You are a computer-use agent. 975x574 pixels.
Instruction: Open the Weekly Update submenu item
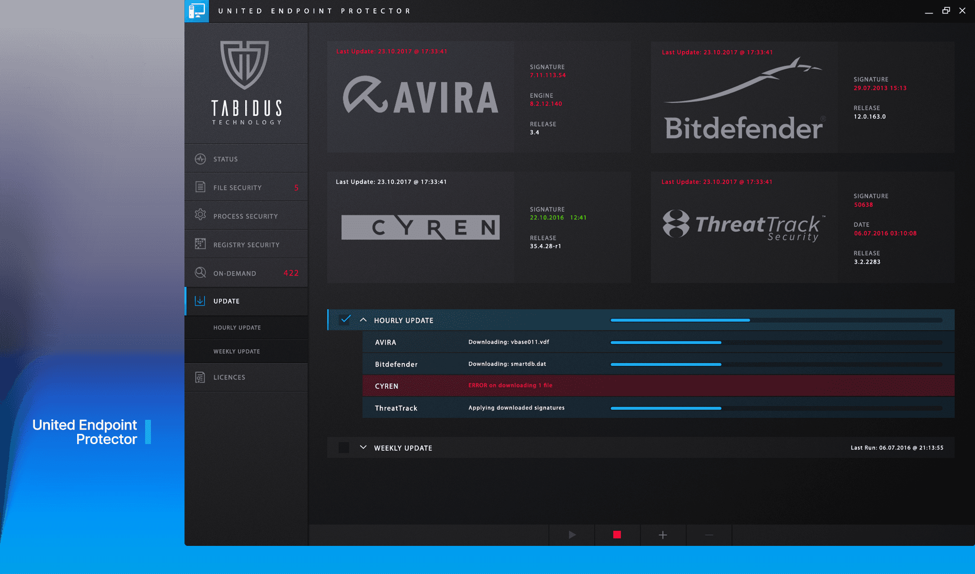coord(237,351)
